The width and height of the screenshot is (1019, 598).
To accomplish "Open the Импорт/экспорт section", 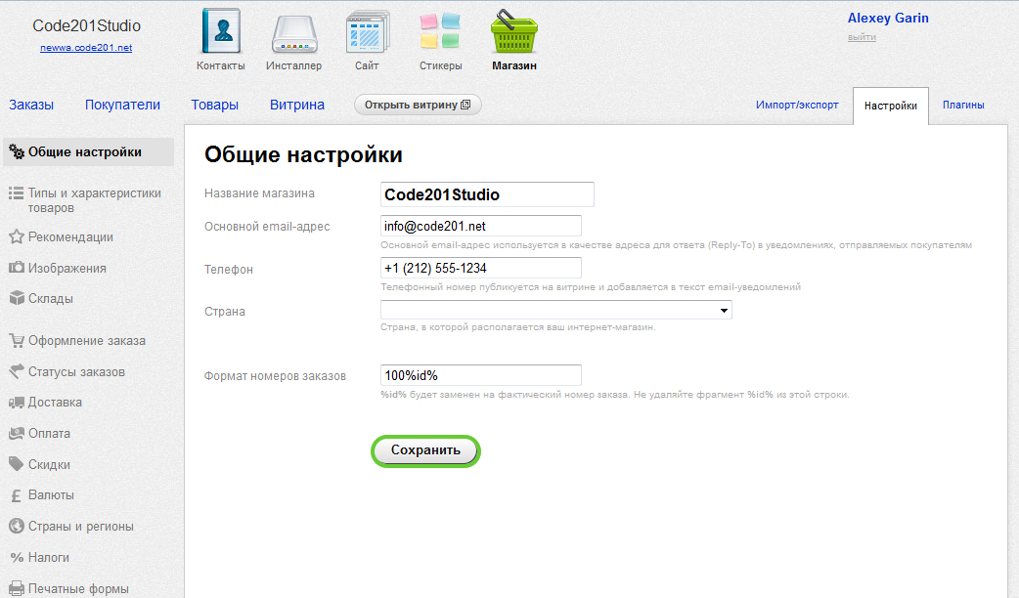I will coord(796,105).
